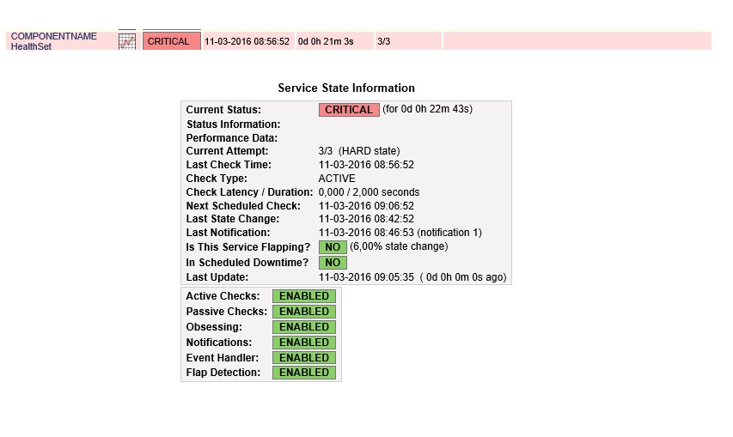Screen dimensions: 733x437
Task: Click the last check timestamp in top row
Action: tap(247, 41)
